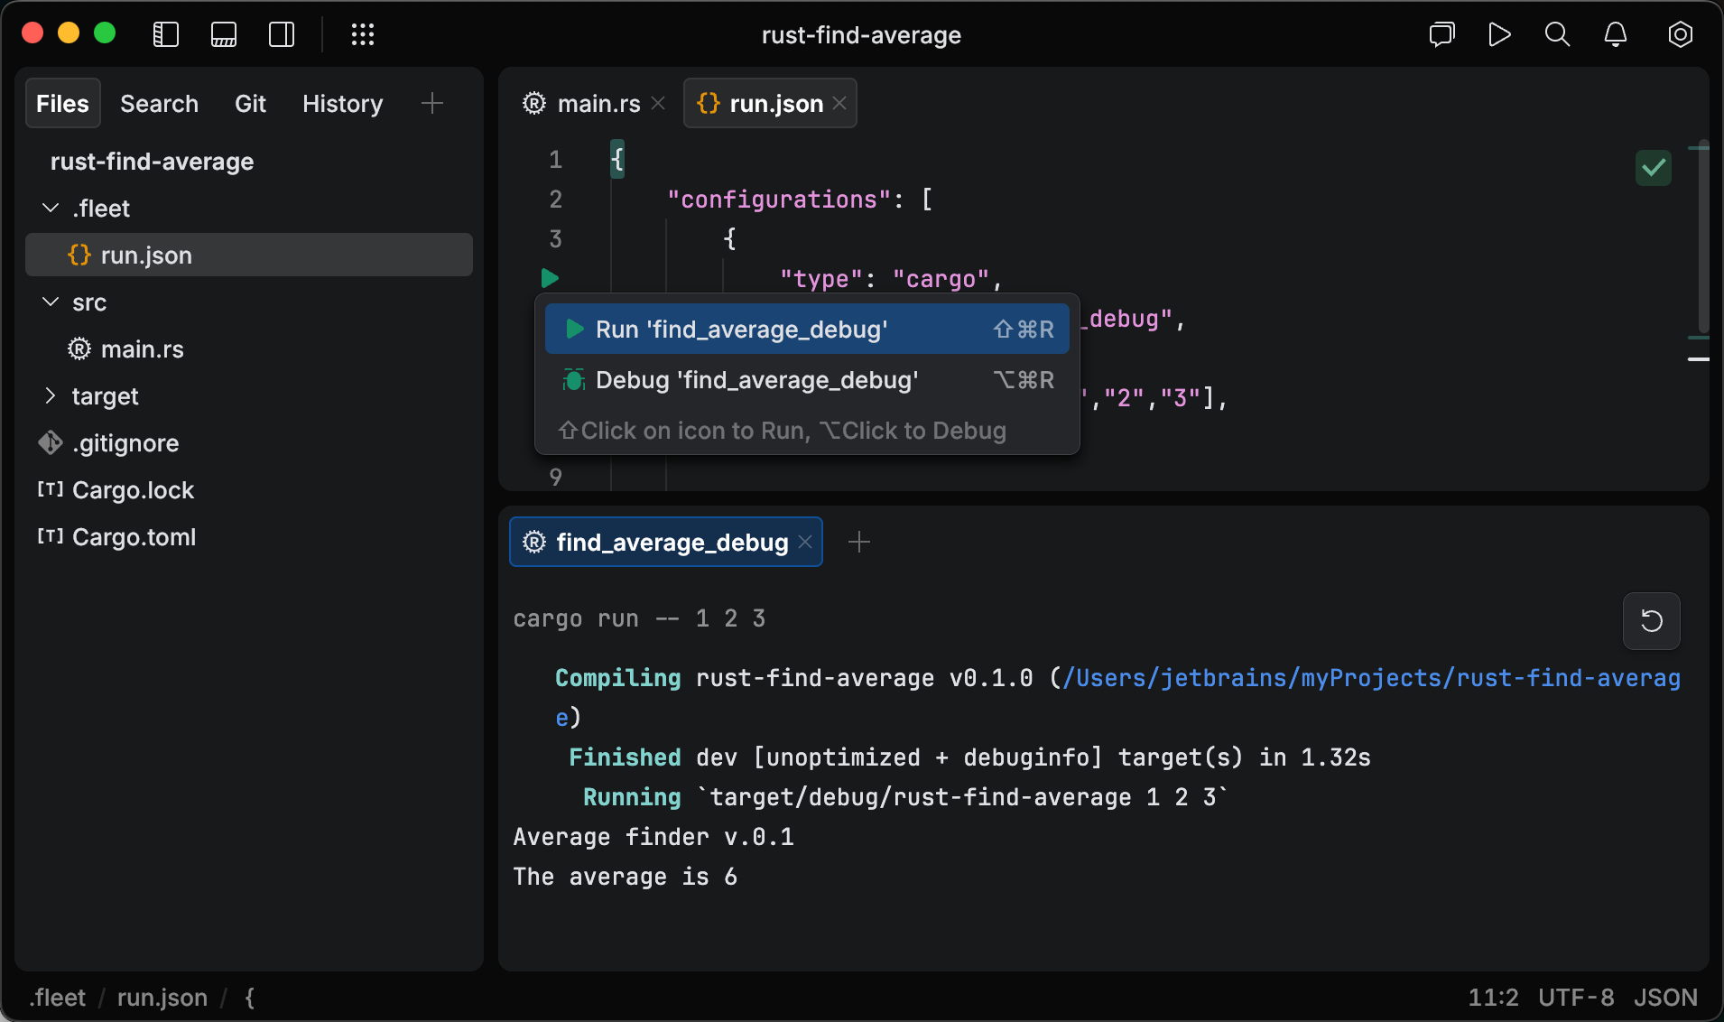Open settings via the gear icon
Screen dimensions: 1724x1022
pyautogui.click(x=1681, y=34)
